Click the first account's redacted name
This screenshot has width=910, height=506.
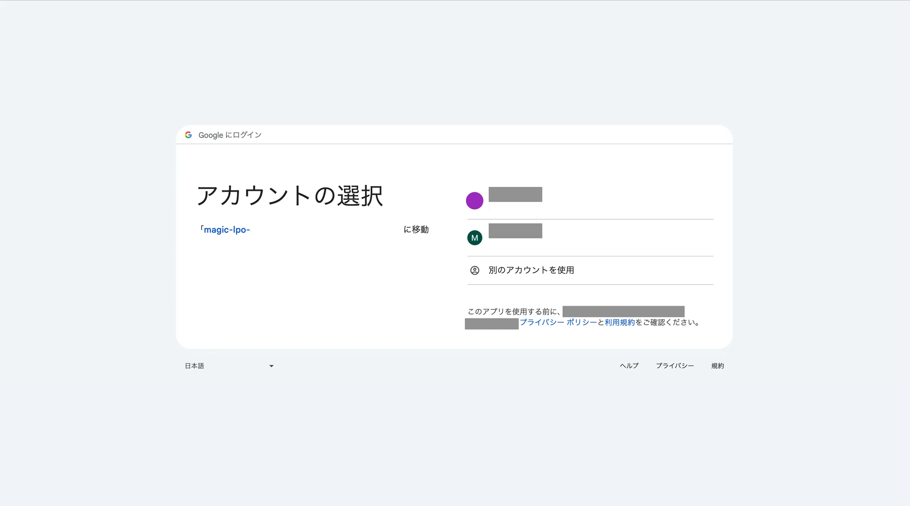(515, 194)
